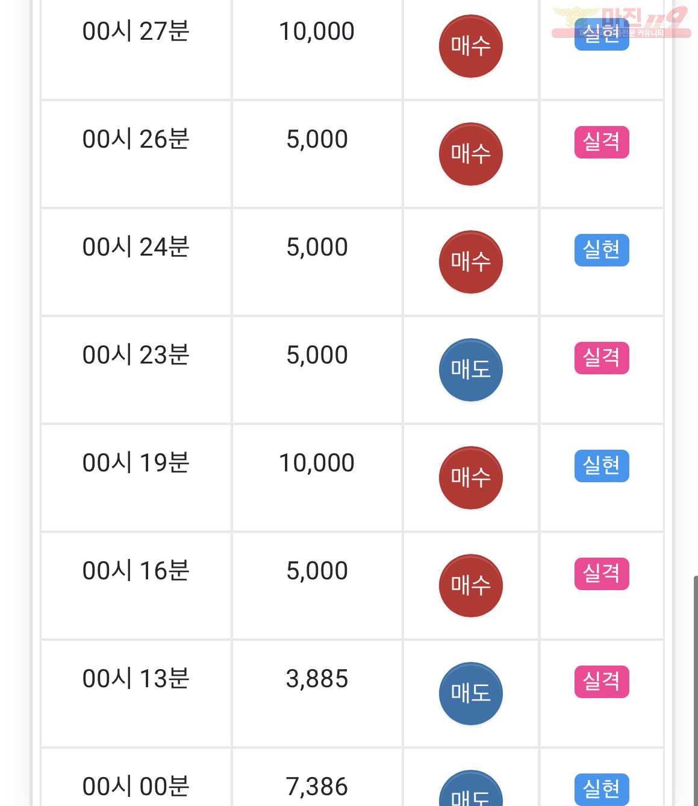Click the 7,386 amount cell

point(317,778)
